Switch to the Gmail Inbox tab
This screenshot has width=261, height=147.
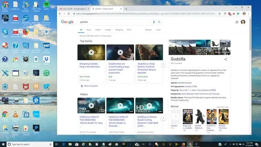pos(73,9)
